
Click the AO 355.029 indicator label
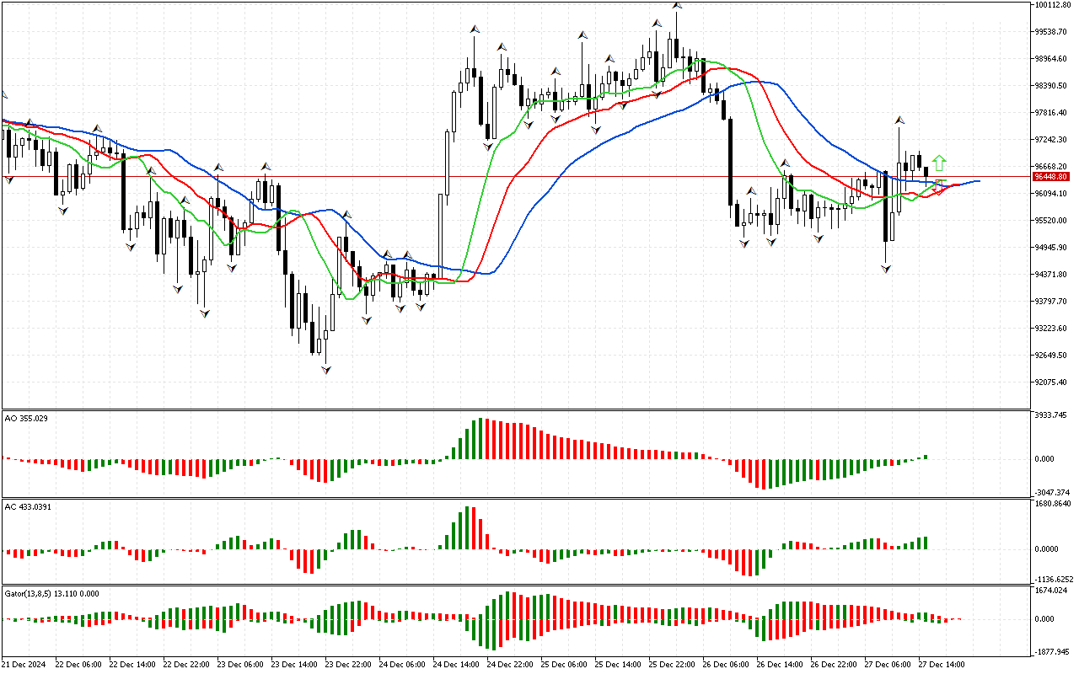point(26,418)
